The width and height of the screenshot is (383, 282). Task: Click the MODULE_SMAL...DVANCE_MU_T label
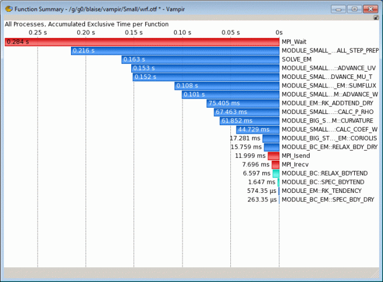(327, 77)
